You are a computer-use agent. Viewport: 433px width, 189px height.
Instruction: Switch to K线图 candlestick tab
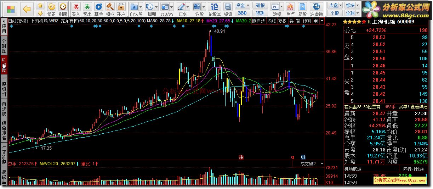coord(4,65)
